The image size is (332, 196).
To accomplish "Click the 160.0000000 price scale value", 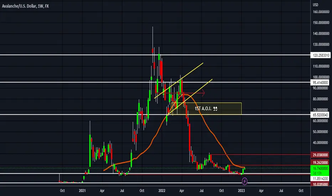I will click(321, 12).
